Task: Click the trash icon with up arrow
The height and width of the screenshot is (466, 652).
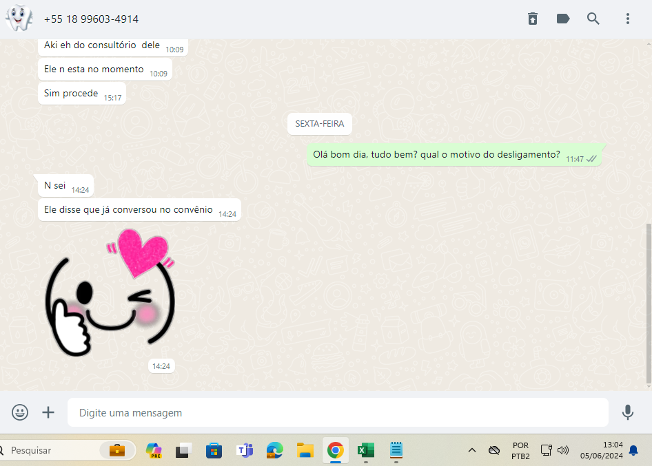Action: coord(533,19)
